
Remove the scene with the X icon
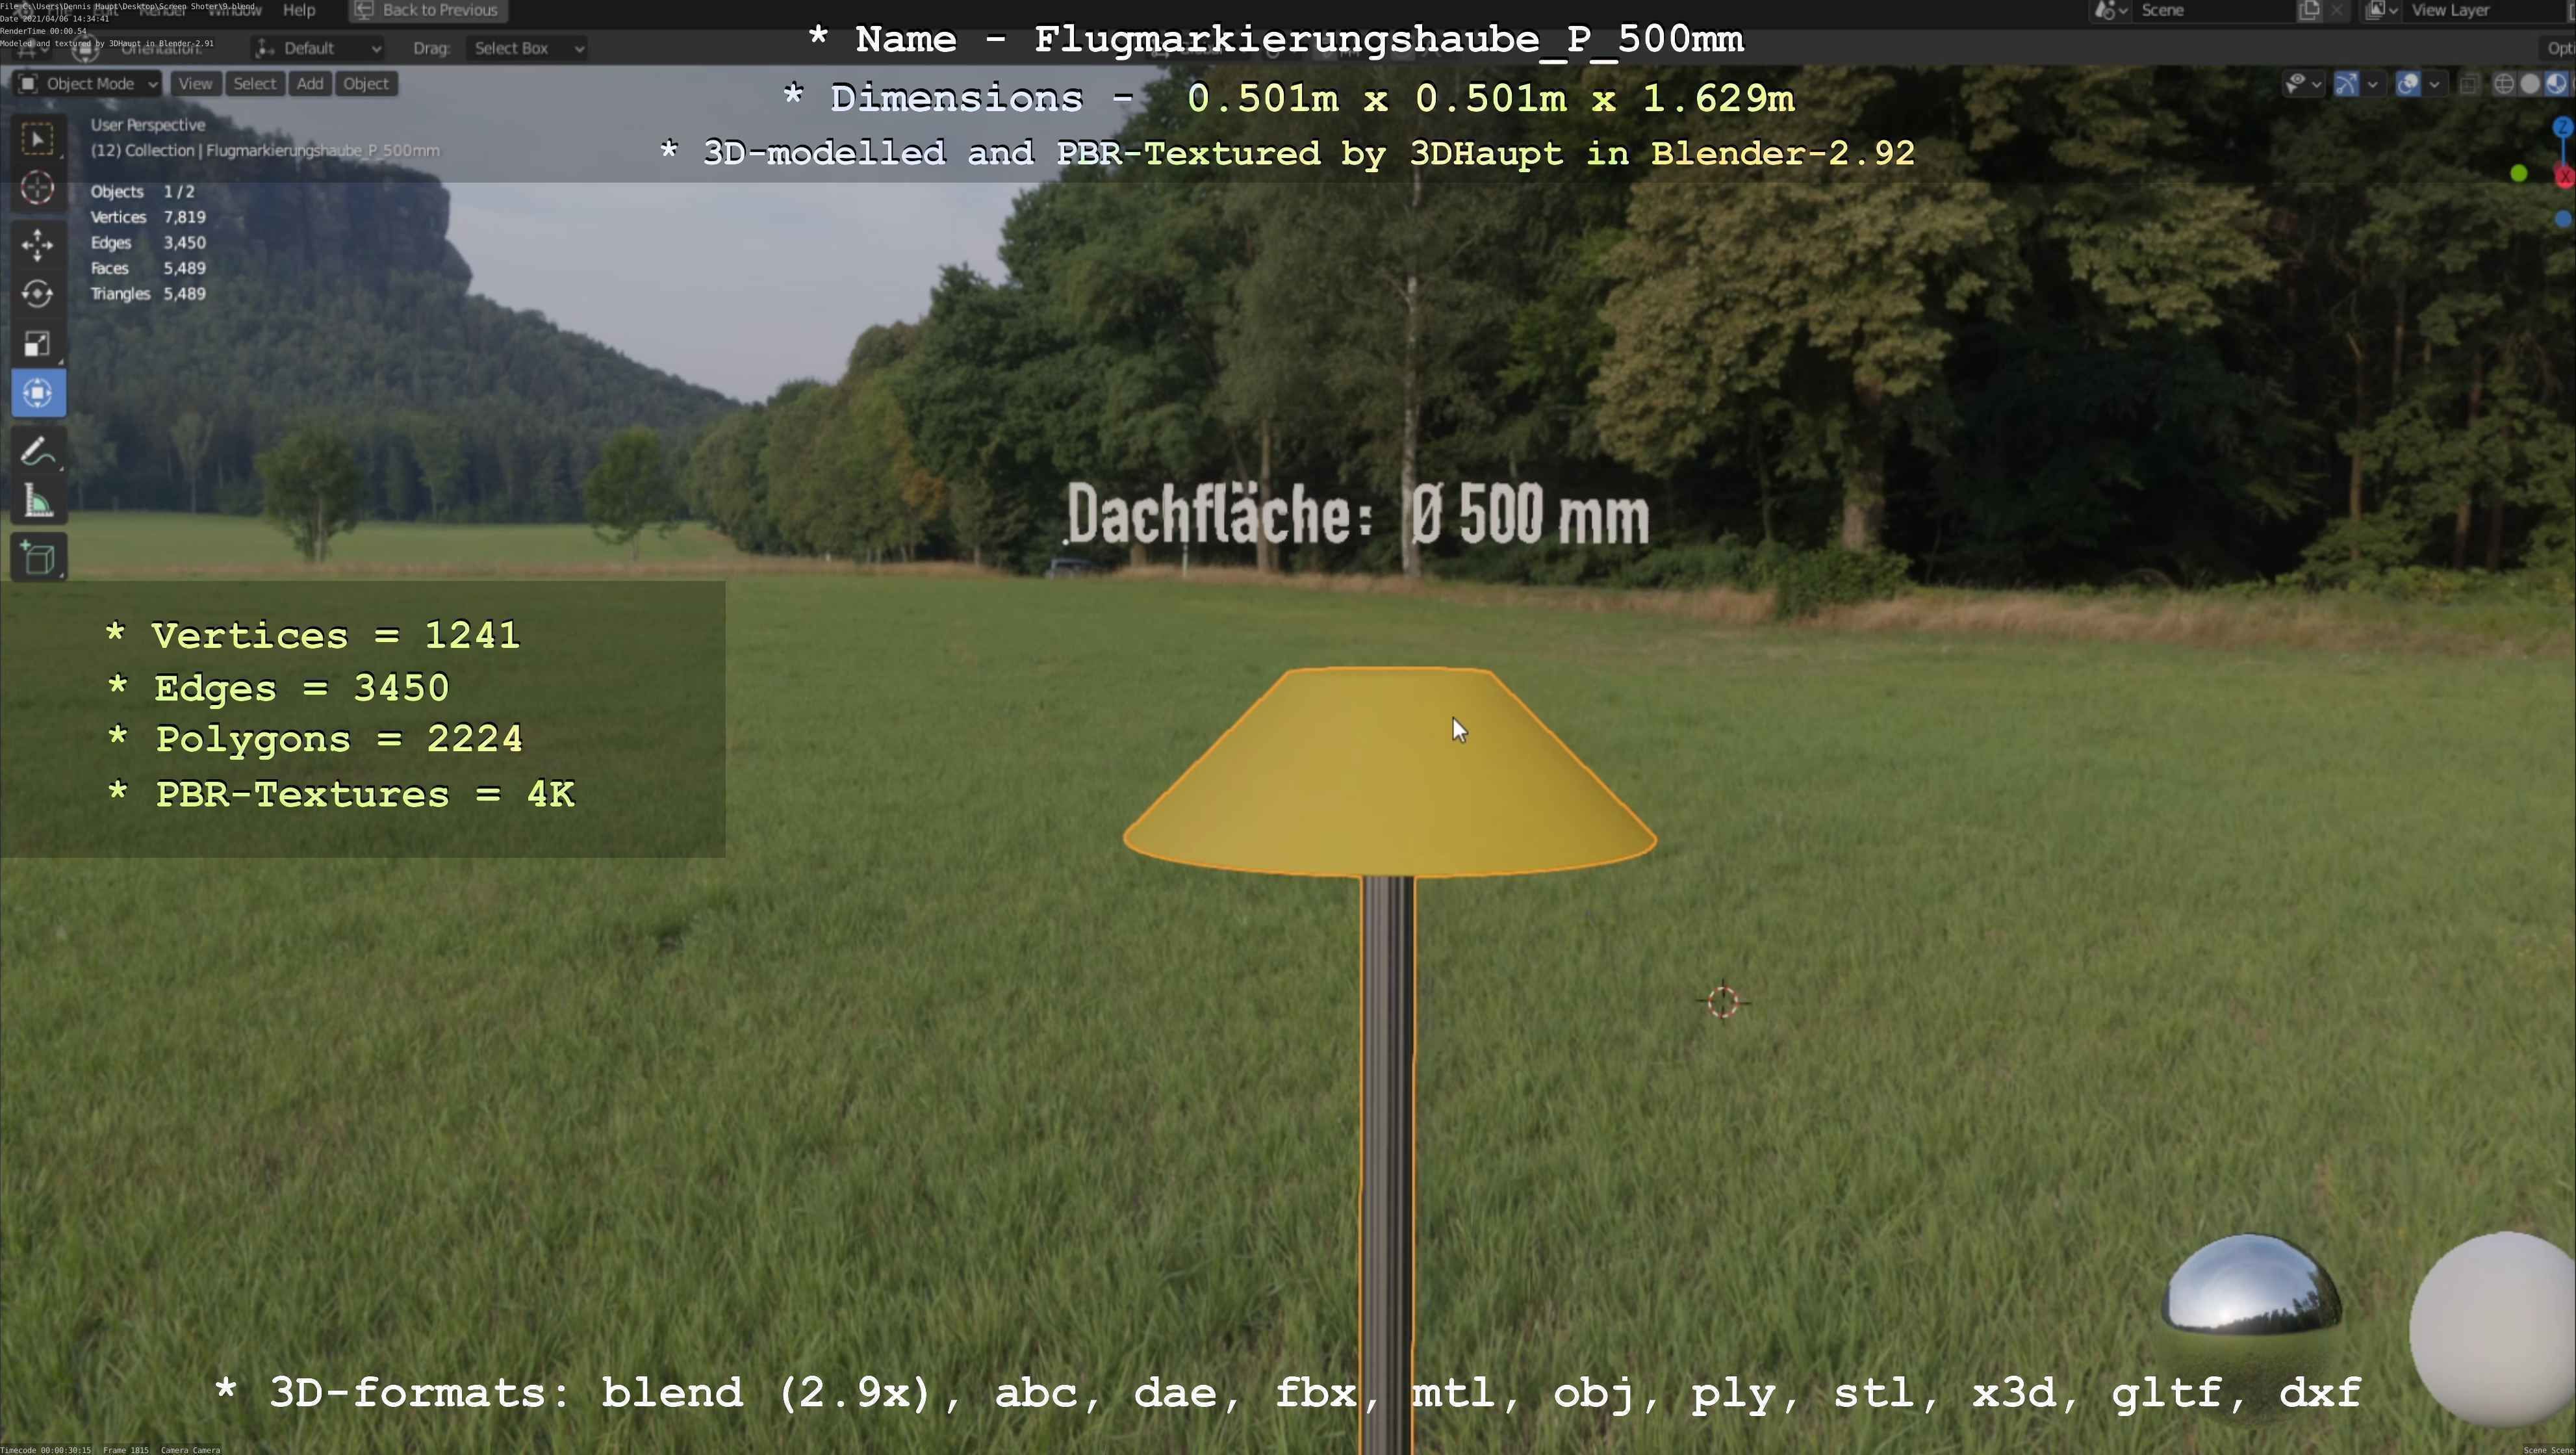click(2336, 10)
